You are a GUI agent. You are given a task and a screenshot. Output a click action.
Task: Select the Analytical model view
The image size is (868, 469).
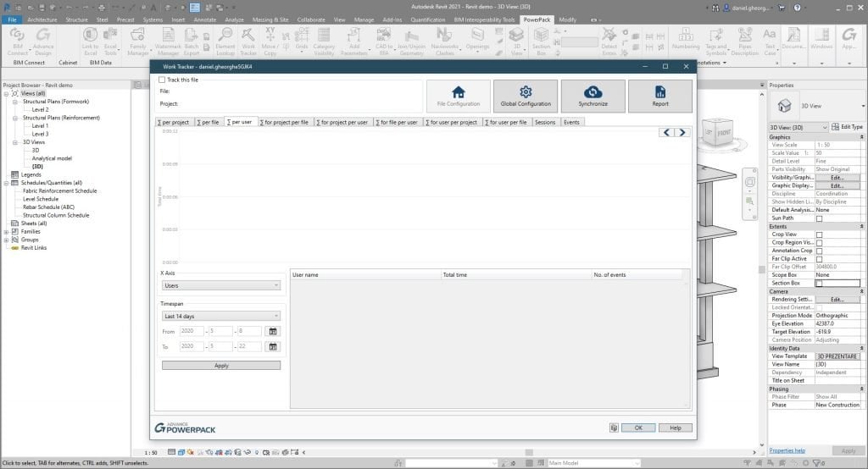pyautogui.click(x=52, y=158)
